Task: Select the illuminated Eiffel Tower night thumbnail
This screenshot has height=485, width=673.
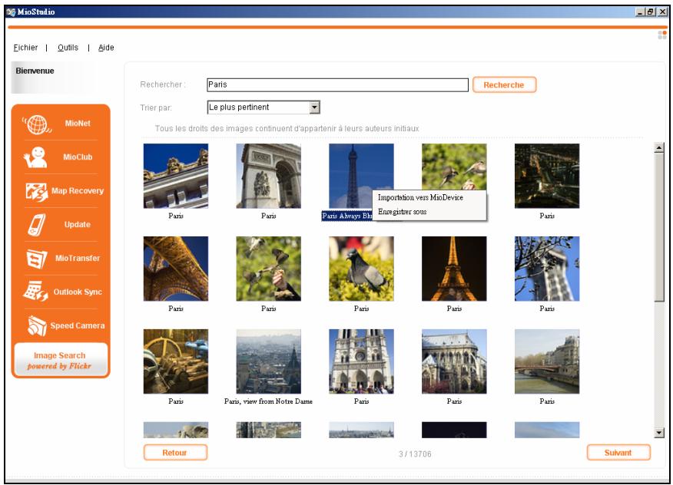Action: [x=454, y=269]
